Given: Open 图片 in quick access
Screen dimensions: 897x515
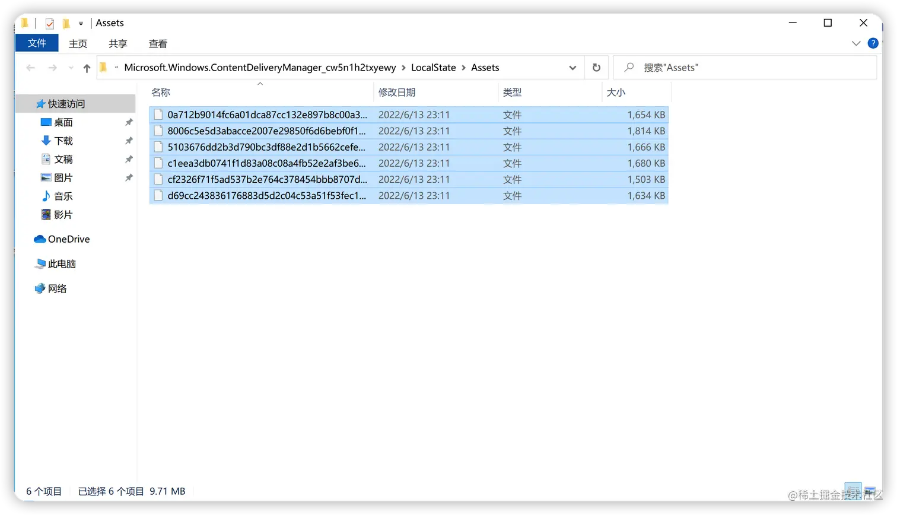Looking at the screenshot, I should pos(63,177).
